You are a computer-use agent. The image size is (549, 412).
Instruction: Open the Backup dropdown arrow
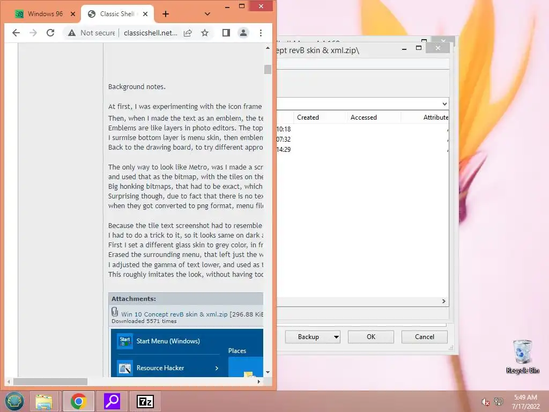tap(336, 337)
